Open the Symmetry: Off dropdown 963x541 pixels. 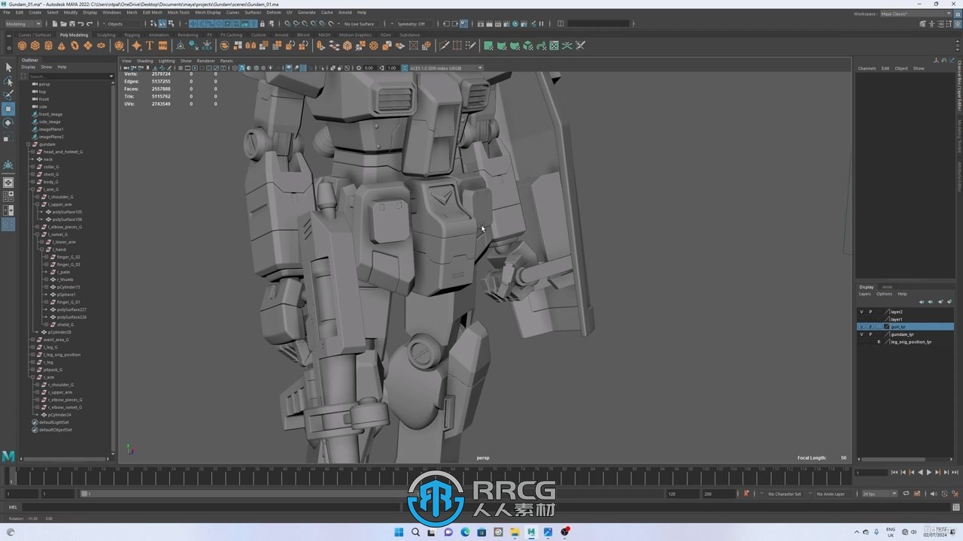pos(414,24)
